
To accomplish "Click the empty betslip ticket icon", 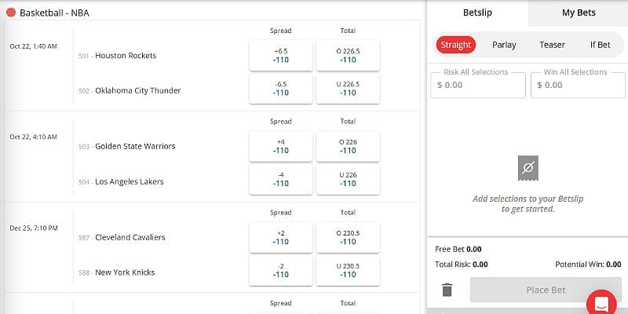I will 528,167.
